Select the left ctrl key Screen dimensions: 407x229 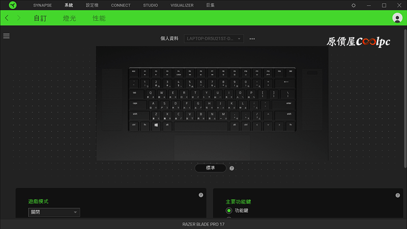tap(134, 126)
